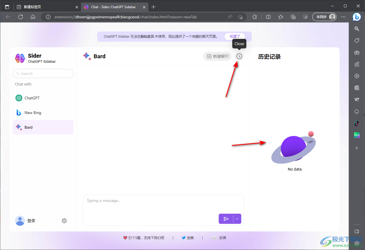Send the message with the purple arrow button

[226, 219]
